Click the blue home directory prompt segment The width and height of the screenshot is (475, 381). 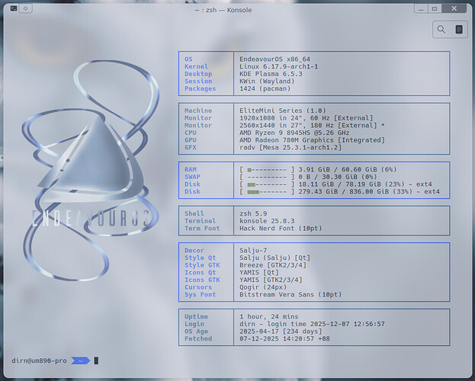click(81, 360)
